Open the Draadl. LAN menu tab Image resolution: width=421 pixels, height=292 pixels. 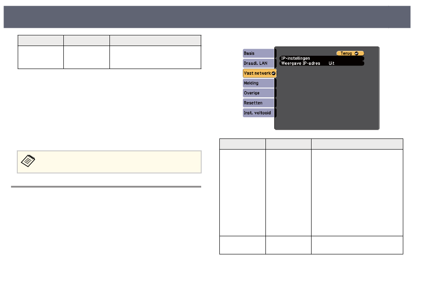coord(258,63)
